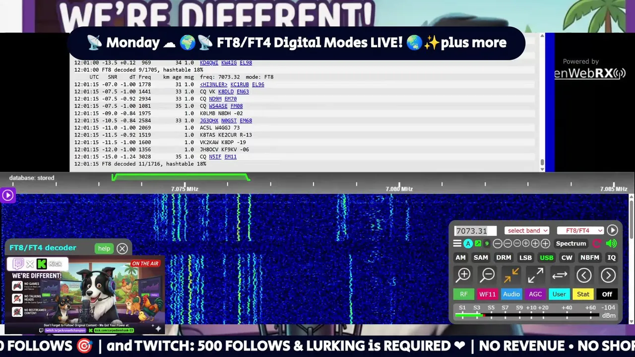
Task: Zoom out on the waterfall
Action: pos(488,275)
